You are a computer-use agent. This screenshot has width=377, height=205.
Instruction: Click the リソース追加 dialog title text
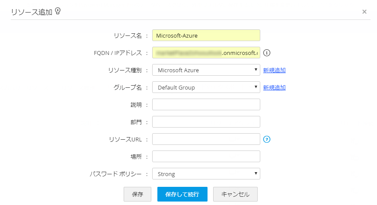[32, 12]
